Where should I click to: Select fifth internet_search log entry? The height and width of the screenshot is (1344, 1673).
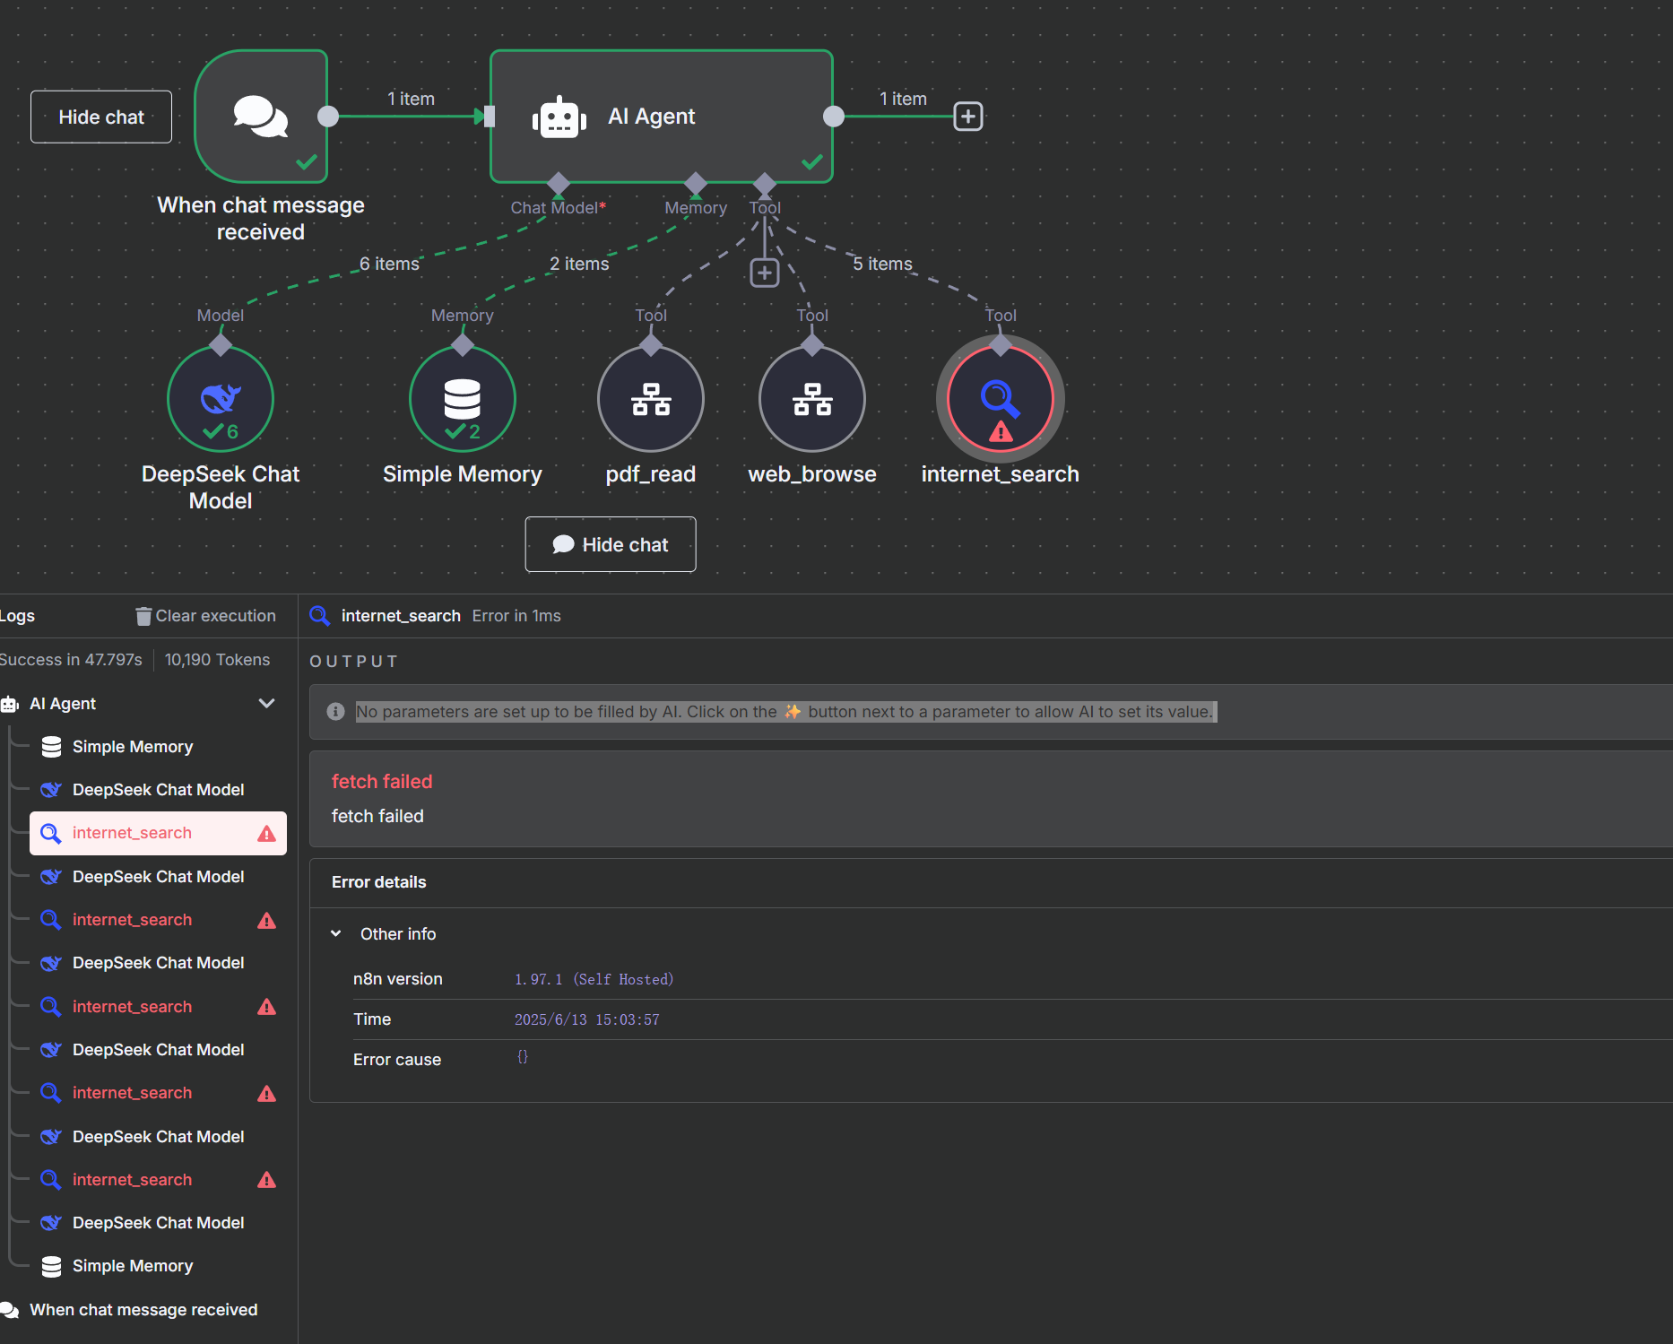(x=158, y=1180)
